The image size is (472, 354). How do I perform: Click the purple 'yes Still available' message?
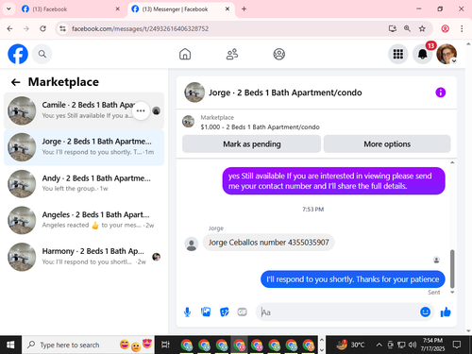coord(333,181)
